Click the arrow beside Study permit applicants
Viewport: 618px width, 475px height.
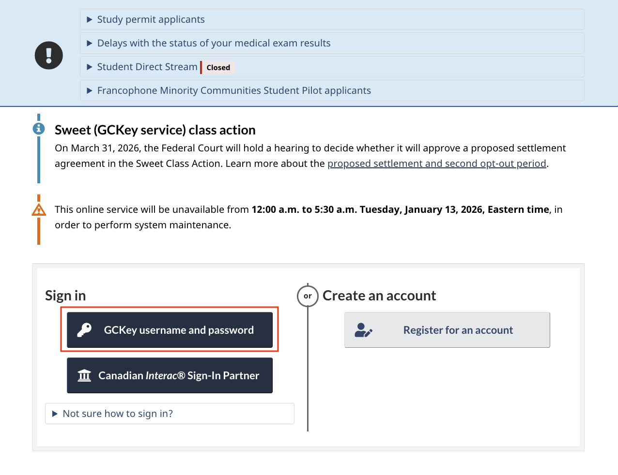(89, 20)
